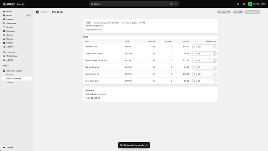Click the 'Cast Iron Trivet' item name
Screen dimensions: 268x151
click(x=91, y=47)
